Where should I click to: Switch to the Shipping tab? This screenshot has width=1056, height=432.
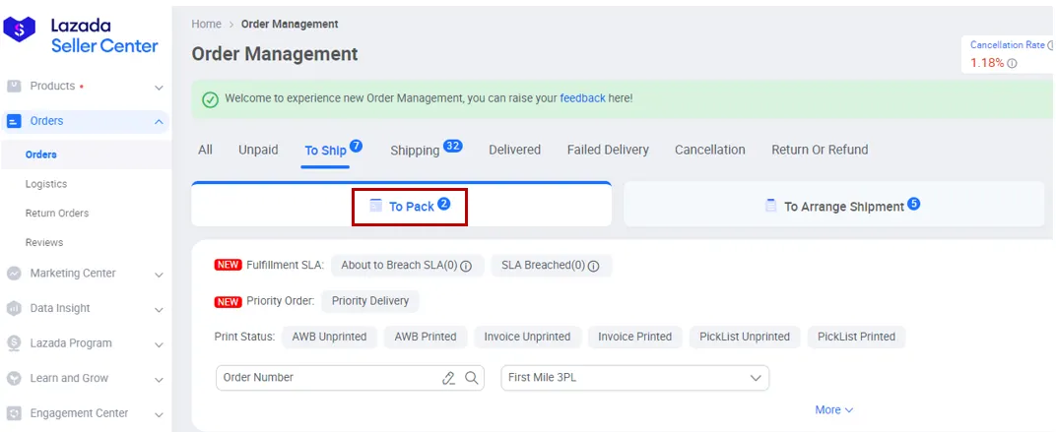(415, 151)
